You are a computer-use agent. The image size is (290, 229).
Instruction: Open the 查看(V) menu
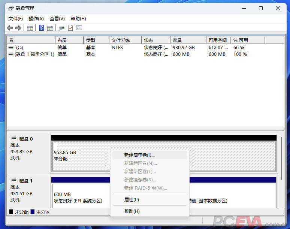click(57, 19)
